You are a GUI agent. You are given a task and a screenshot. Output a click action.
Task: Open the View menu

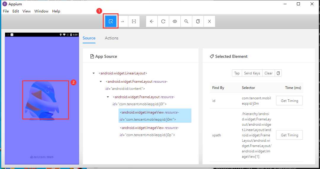(27, 11)
